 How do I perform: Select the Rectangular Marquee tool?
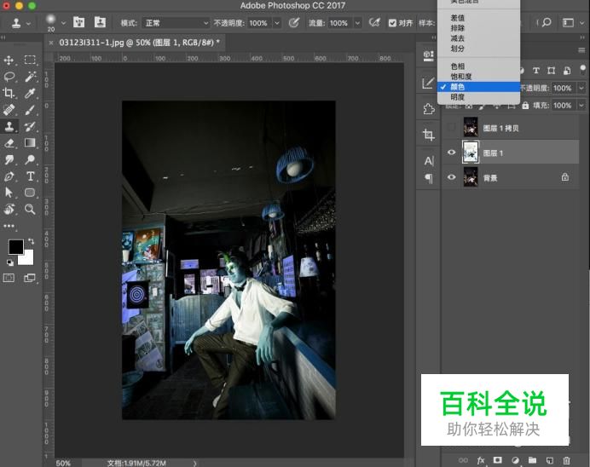tap(30, 60)
